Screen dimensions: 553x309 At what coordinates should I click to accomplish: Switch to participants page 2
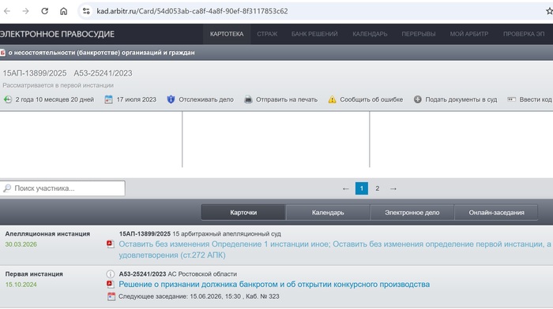(378, 188)
